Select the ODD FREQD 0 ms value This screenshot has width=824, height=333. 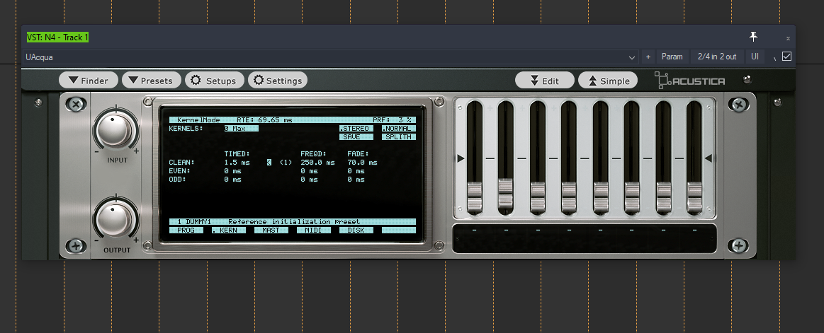(309, 180)
